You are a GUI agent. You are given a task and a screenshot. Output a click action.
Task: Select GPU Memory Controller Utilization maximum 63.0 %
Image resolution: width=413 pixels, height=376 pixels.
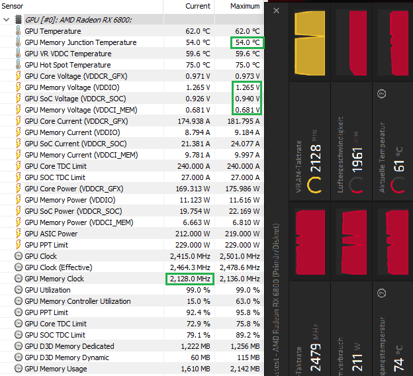point(248,301)
